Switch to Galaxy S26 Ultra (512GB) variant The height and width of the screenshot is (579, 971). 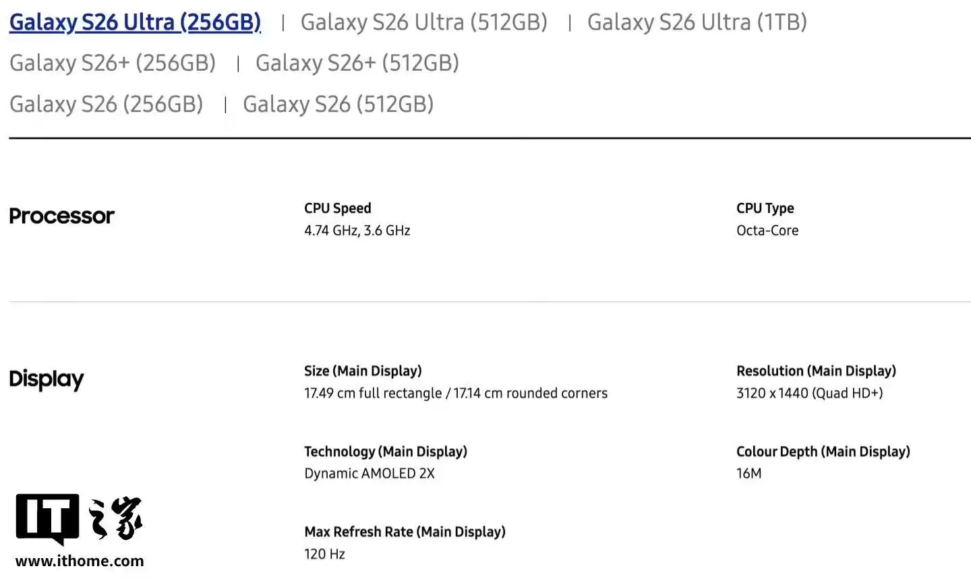[424, 22]
